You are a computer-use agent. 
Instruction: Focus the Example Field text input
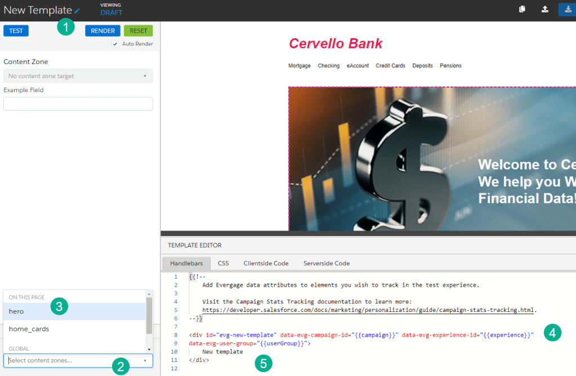[78, 104]
